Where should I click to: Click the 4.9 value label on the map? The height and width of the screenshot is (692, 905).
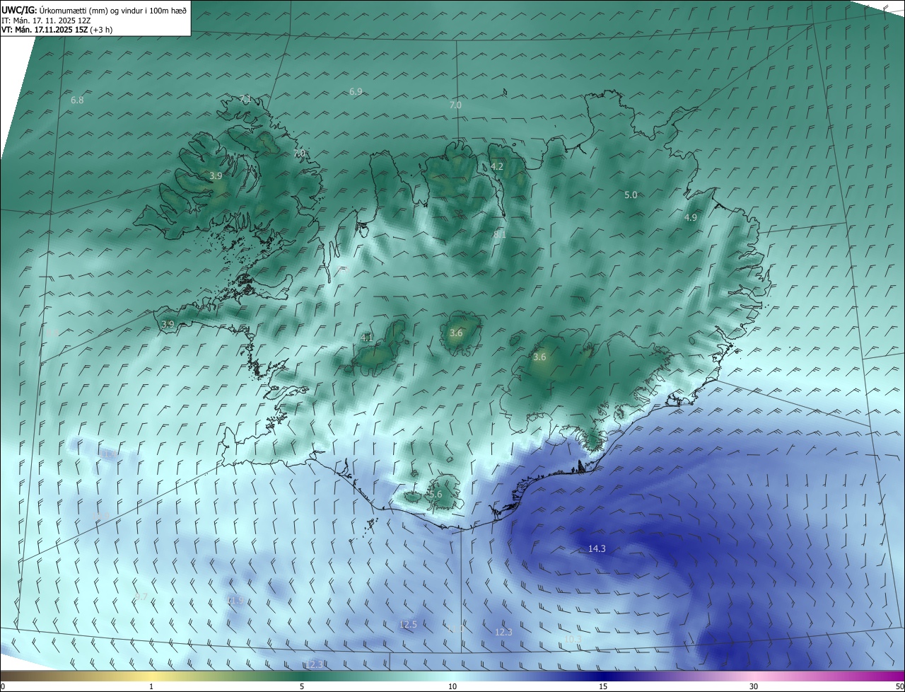coord(691,218)
